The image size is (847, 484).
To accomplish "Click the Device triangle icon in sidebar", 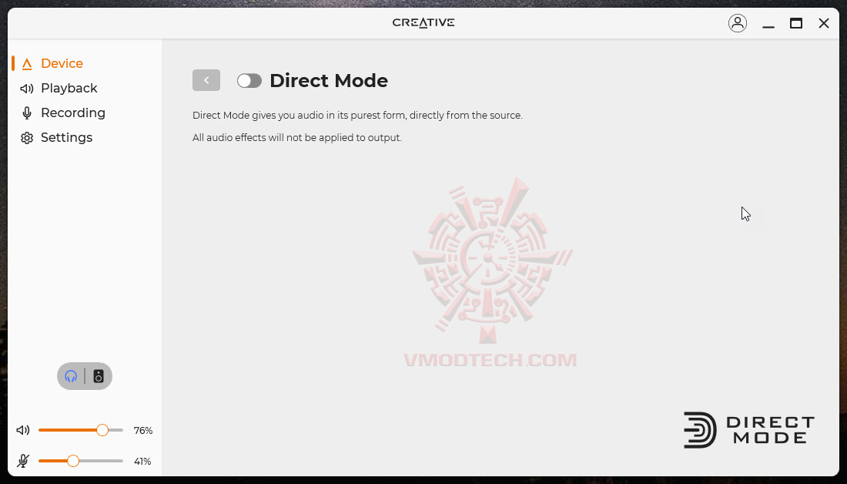I will [x=26, y=64].
